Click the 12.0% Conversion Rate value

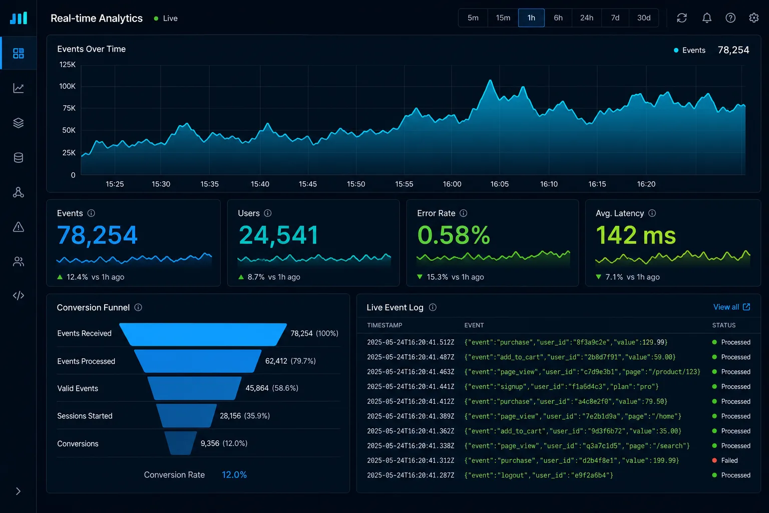[234, 475]
